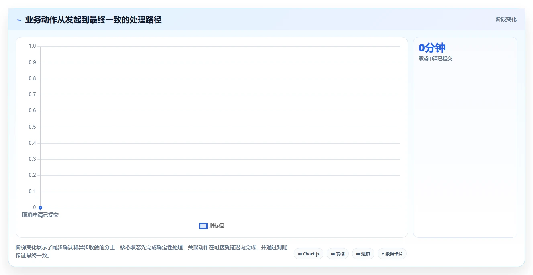Click the 阶段变化 label in the header
The image size is (533, 275).
(x=506, y=19)
